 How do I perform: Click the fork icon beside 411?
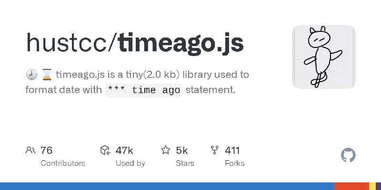tap(215, 150)
